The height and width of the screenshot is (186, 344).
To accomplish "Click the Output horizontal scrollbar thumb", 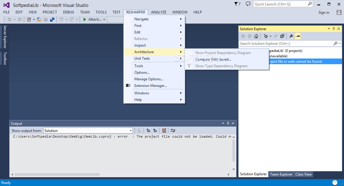I will pyautogui.click(x=57, y=175).
